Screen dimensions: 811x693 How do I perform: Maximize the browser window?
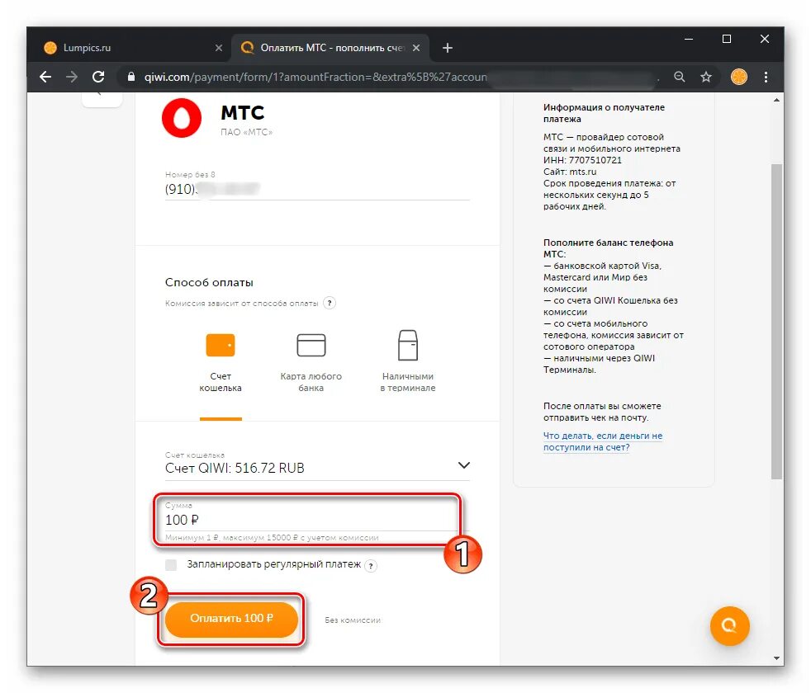pyautogui.click(x=727, y=40)
